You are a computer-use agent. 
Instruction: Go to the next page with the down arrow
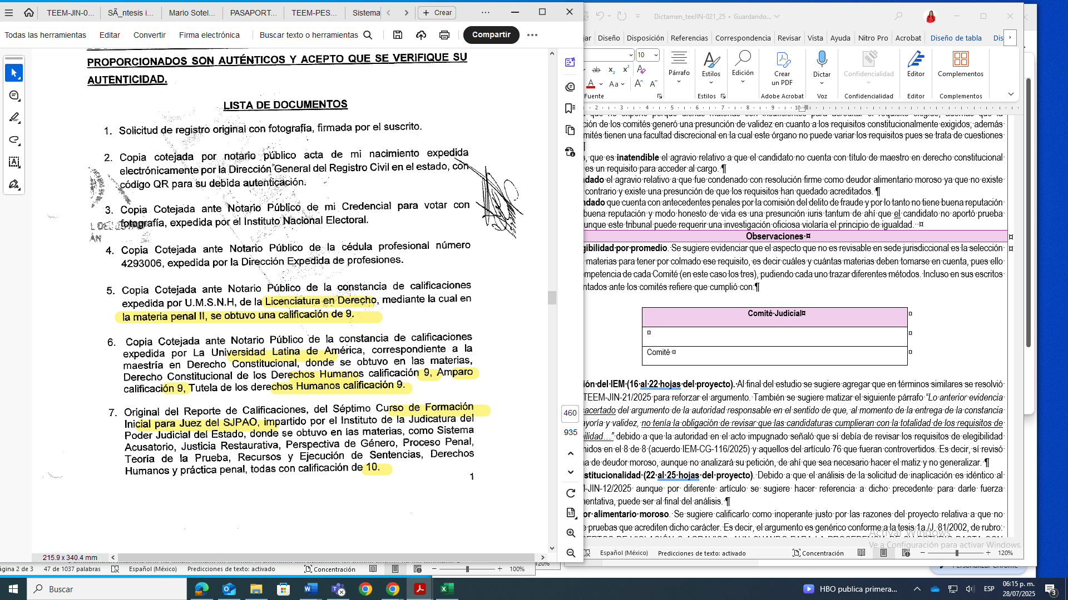point(571,472)
